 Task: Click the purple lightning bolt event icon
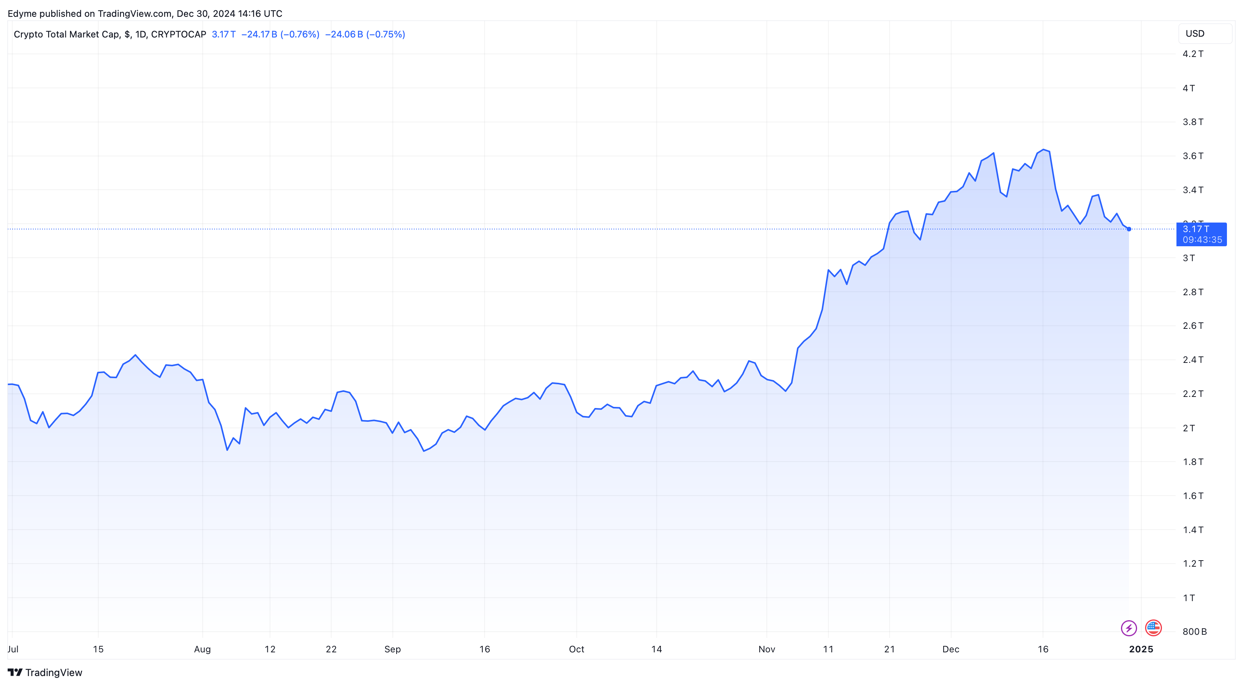[x=1128, y=627]
